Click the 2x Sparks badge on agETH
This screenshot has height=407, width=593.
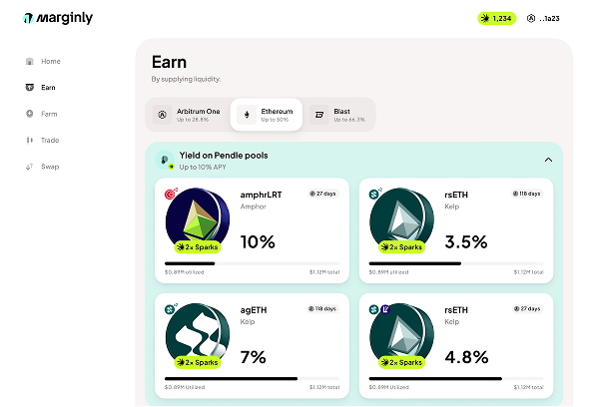point(198,362)
